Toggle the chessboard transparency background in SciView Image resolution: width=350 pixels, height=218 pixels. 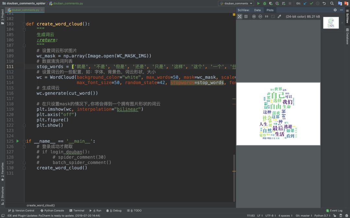[x=239, y=16]
